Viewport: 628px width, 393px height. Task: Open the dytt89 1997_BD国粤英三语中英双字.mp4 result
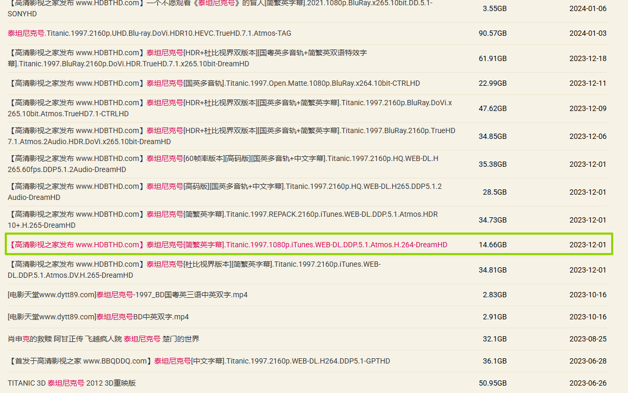(x=128, y=295)
